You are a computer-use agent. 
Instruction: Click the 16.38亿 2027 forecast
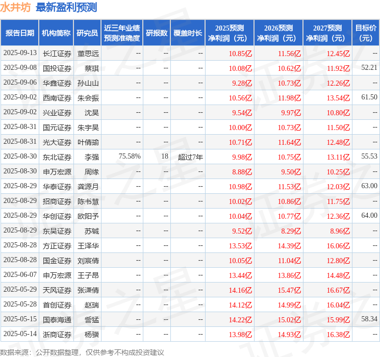click(338, 335)
